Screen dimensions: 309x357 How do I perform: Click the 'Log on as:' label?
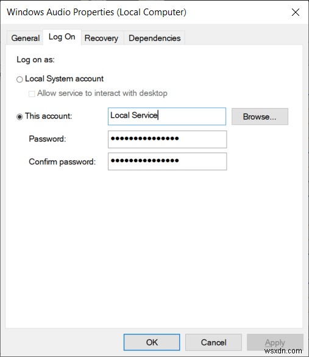[35, 60]
